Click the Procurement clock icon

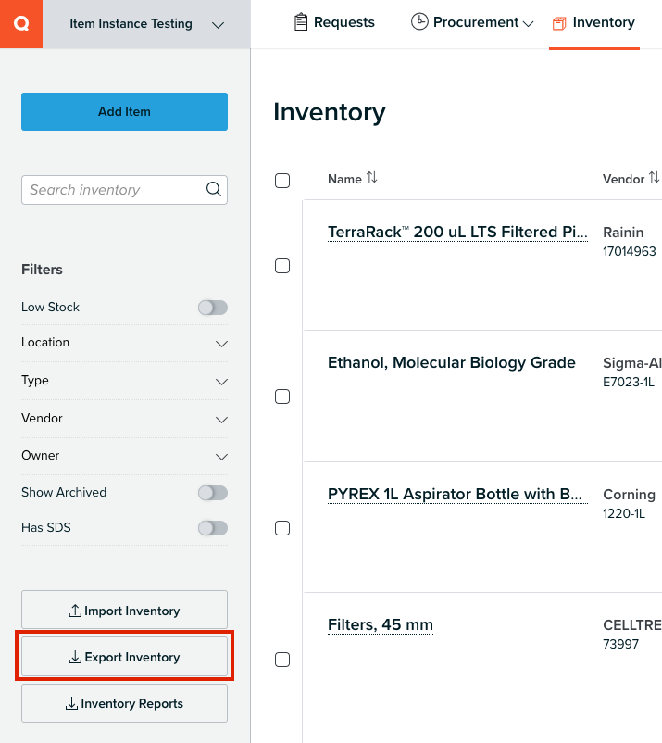(x=419, y=22)
